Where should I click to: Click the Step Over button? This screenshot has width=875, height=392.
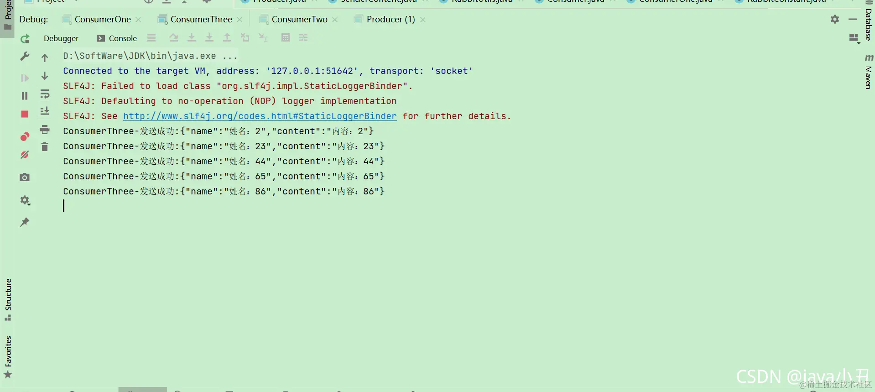click(x=173, y=38)
